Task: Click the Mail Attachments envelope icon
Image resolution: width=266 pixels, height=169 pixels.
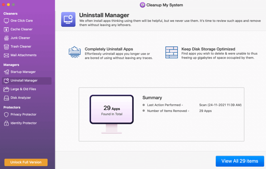Action: pyautogui.click(x=6, y=55)
